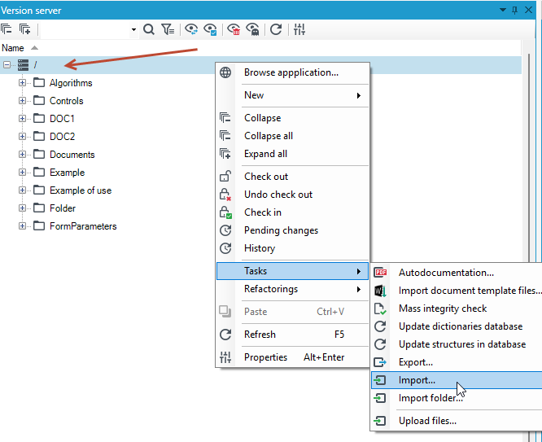Choose Update dictionaries database
The image size is (542, 442).
[x=457, y=326]
